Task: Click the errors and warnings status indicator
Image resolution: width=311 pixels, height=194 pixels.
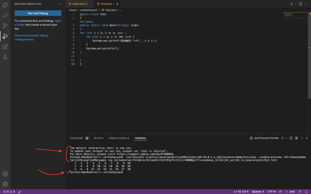Action: [x=9, y=192]
